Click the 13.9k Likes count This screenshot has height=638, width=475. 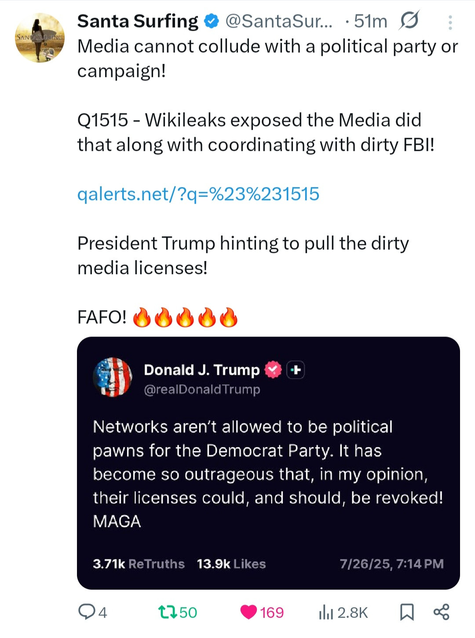[x=231, y=564]
